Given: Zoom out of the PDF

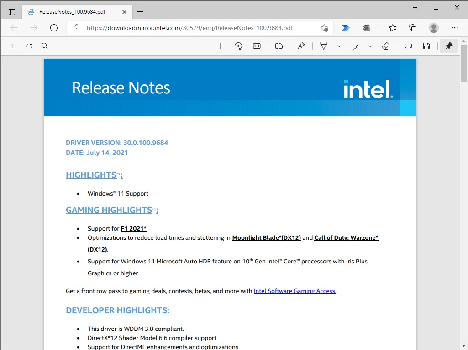Looking at the screenshot, I should tap(202, 46).
